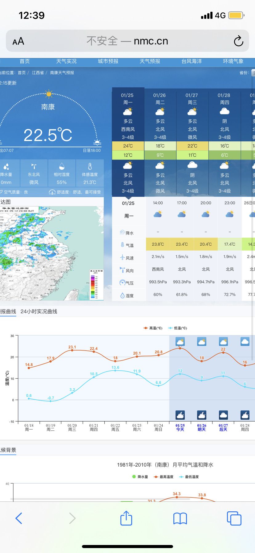Go back with the left chevron icon
This screenshot has width=255, height=553.
(19, 518)
